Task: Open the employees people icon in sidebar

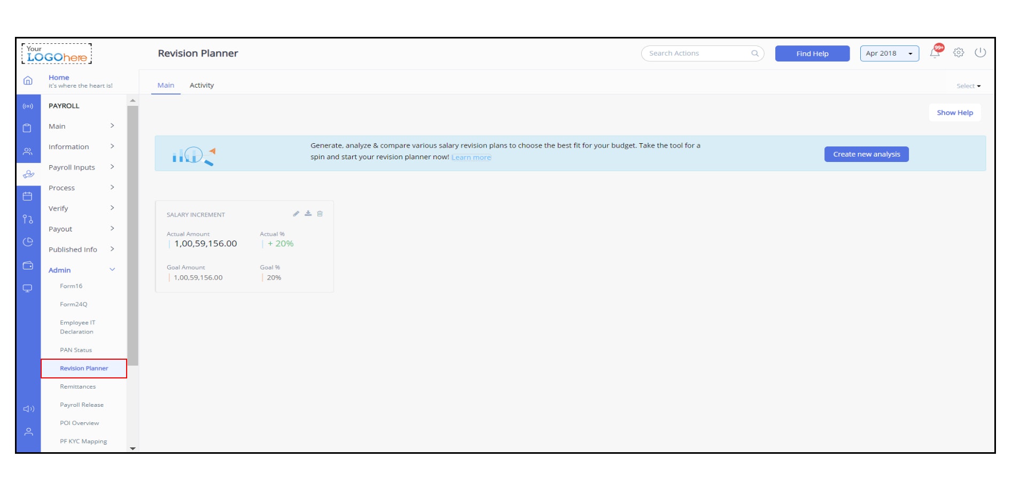Action: [x=28, y=152]
